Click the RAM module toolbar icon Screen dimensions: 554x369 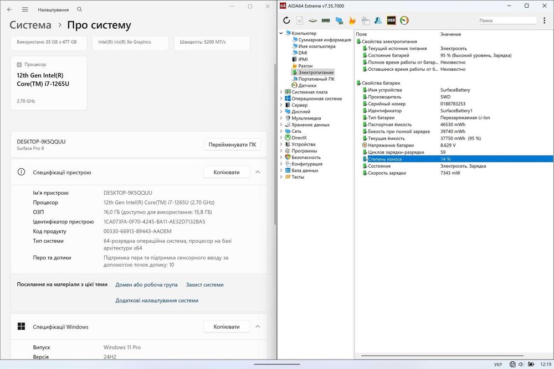tap(326, 20)
